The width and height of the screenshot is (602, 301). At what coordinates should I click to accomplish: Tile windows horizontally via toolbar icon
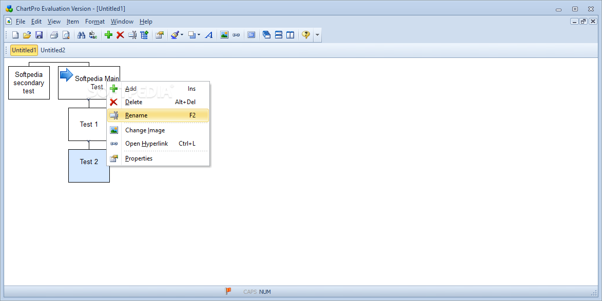coord(279,35)
